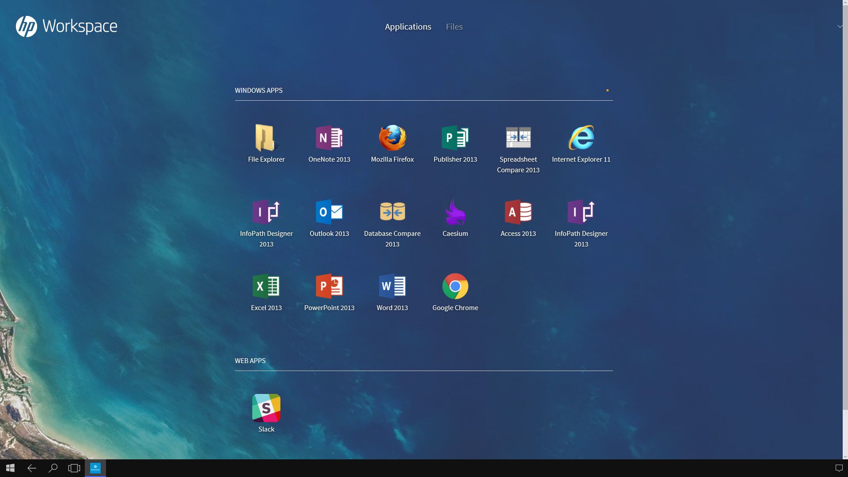This screenshot has width=848, height=477.
Task: Open the Windows Start menu
Action: pyautogui.click(x=11, y=468)
